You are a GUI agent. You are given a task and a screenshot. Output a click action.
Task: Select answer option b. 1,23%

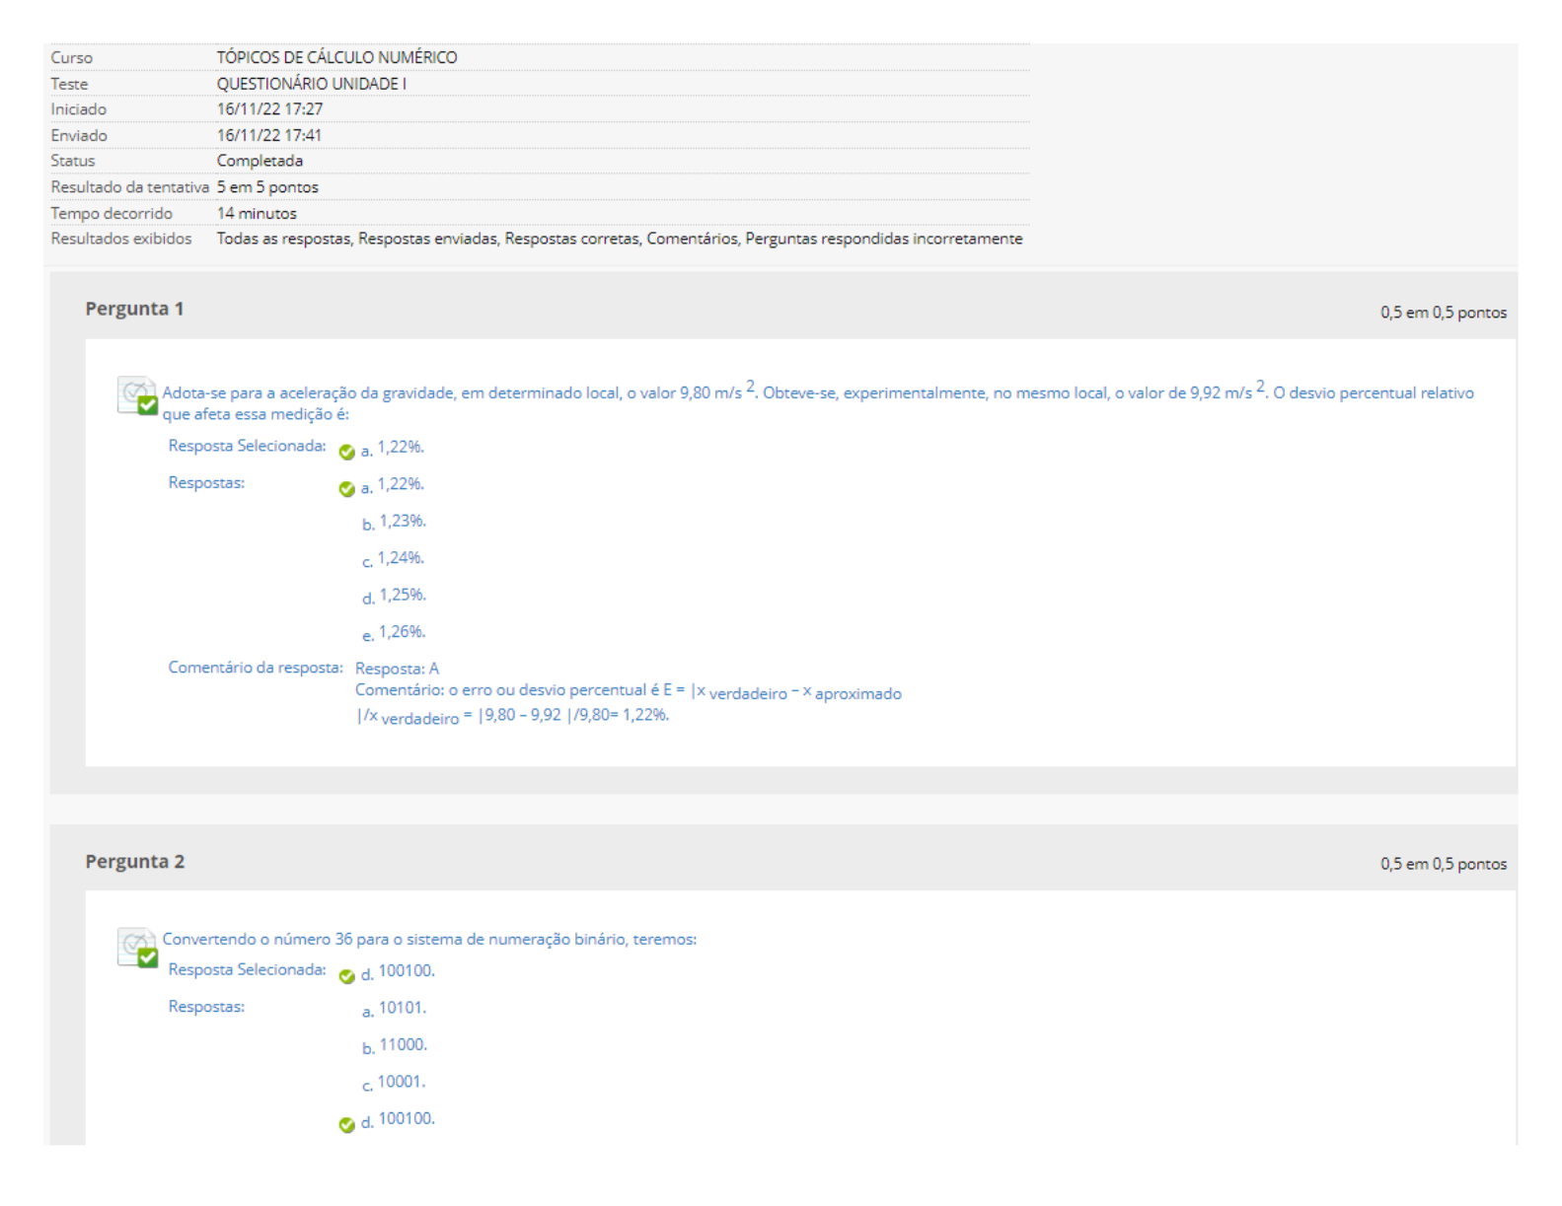[x=402, y=522]
